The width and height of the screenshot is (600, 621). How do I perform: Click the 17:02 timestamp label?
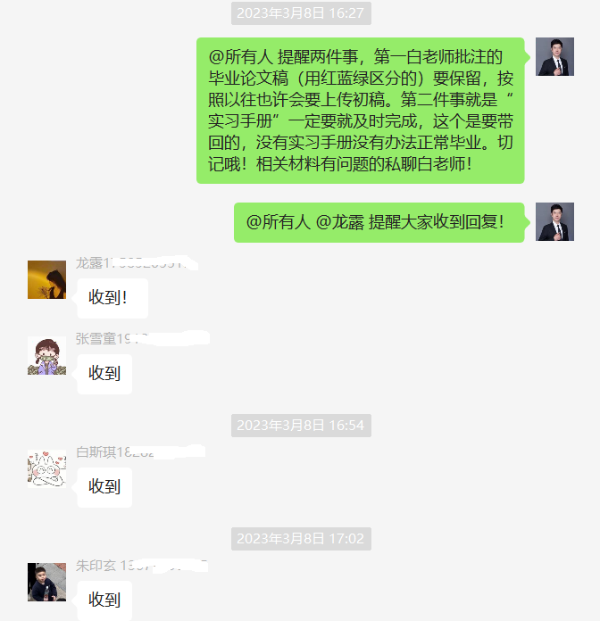[x=301, y=539]
